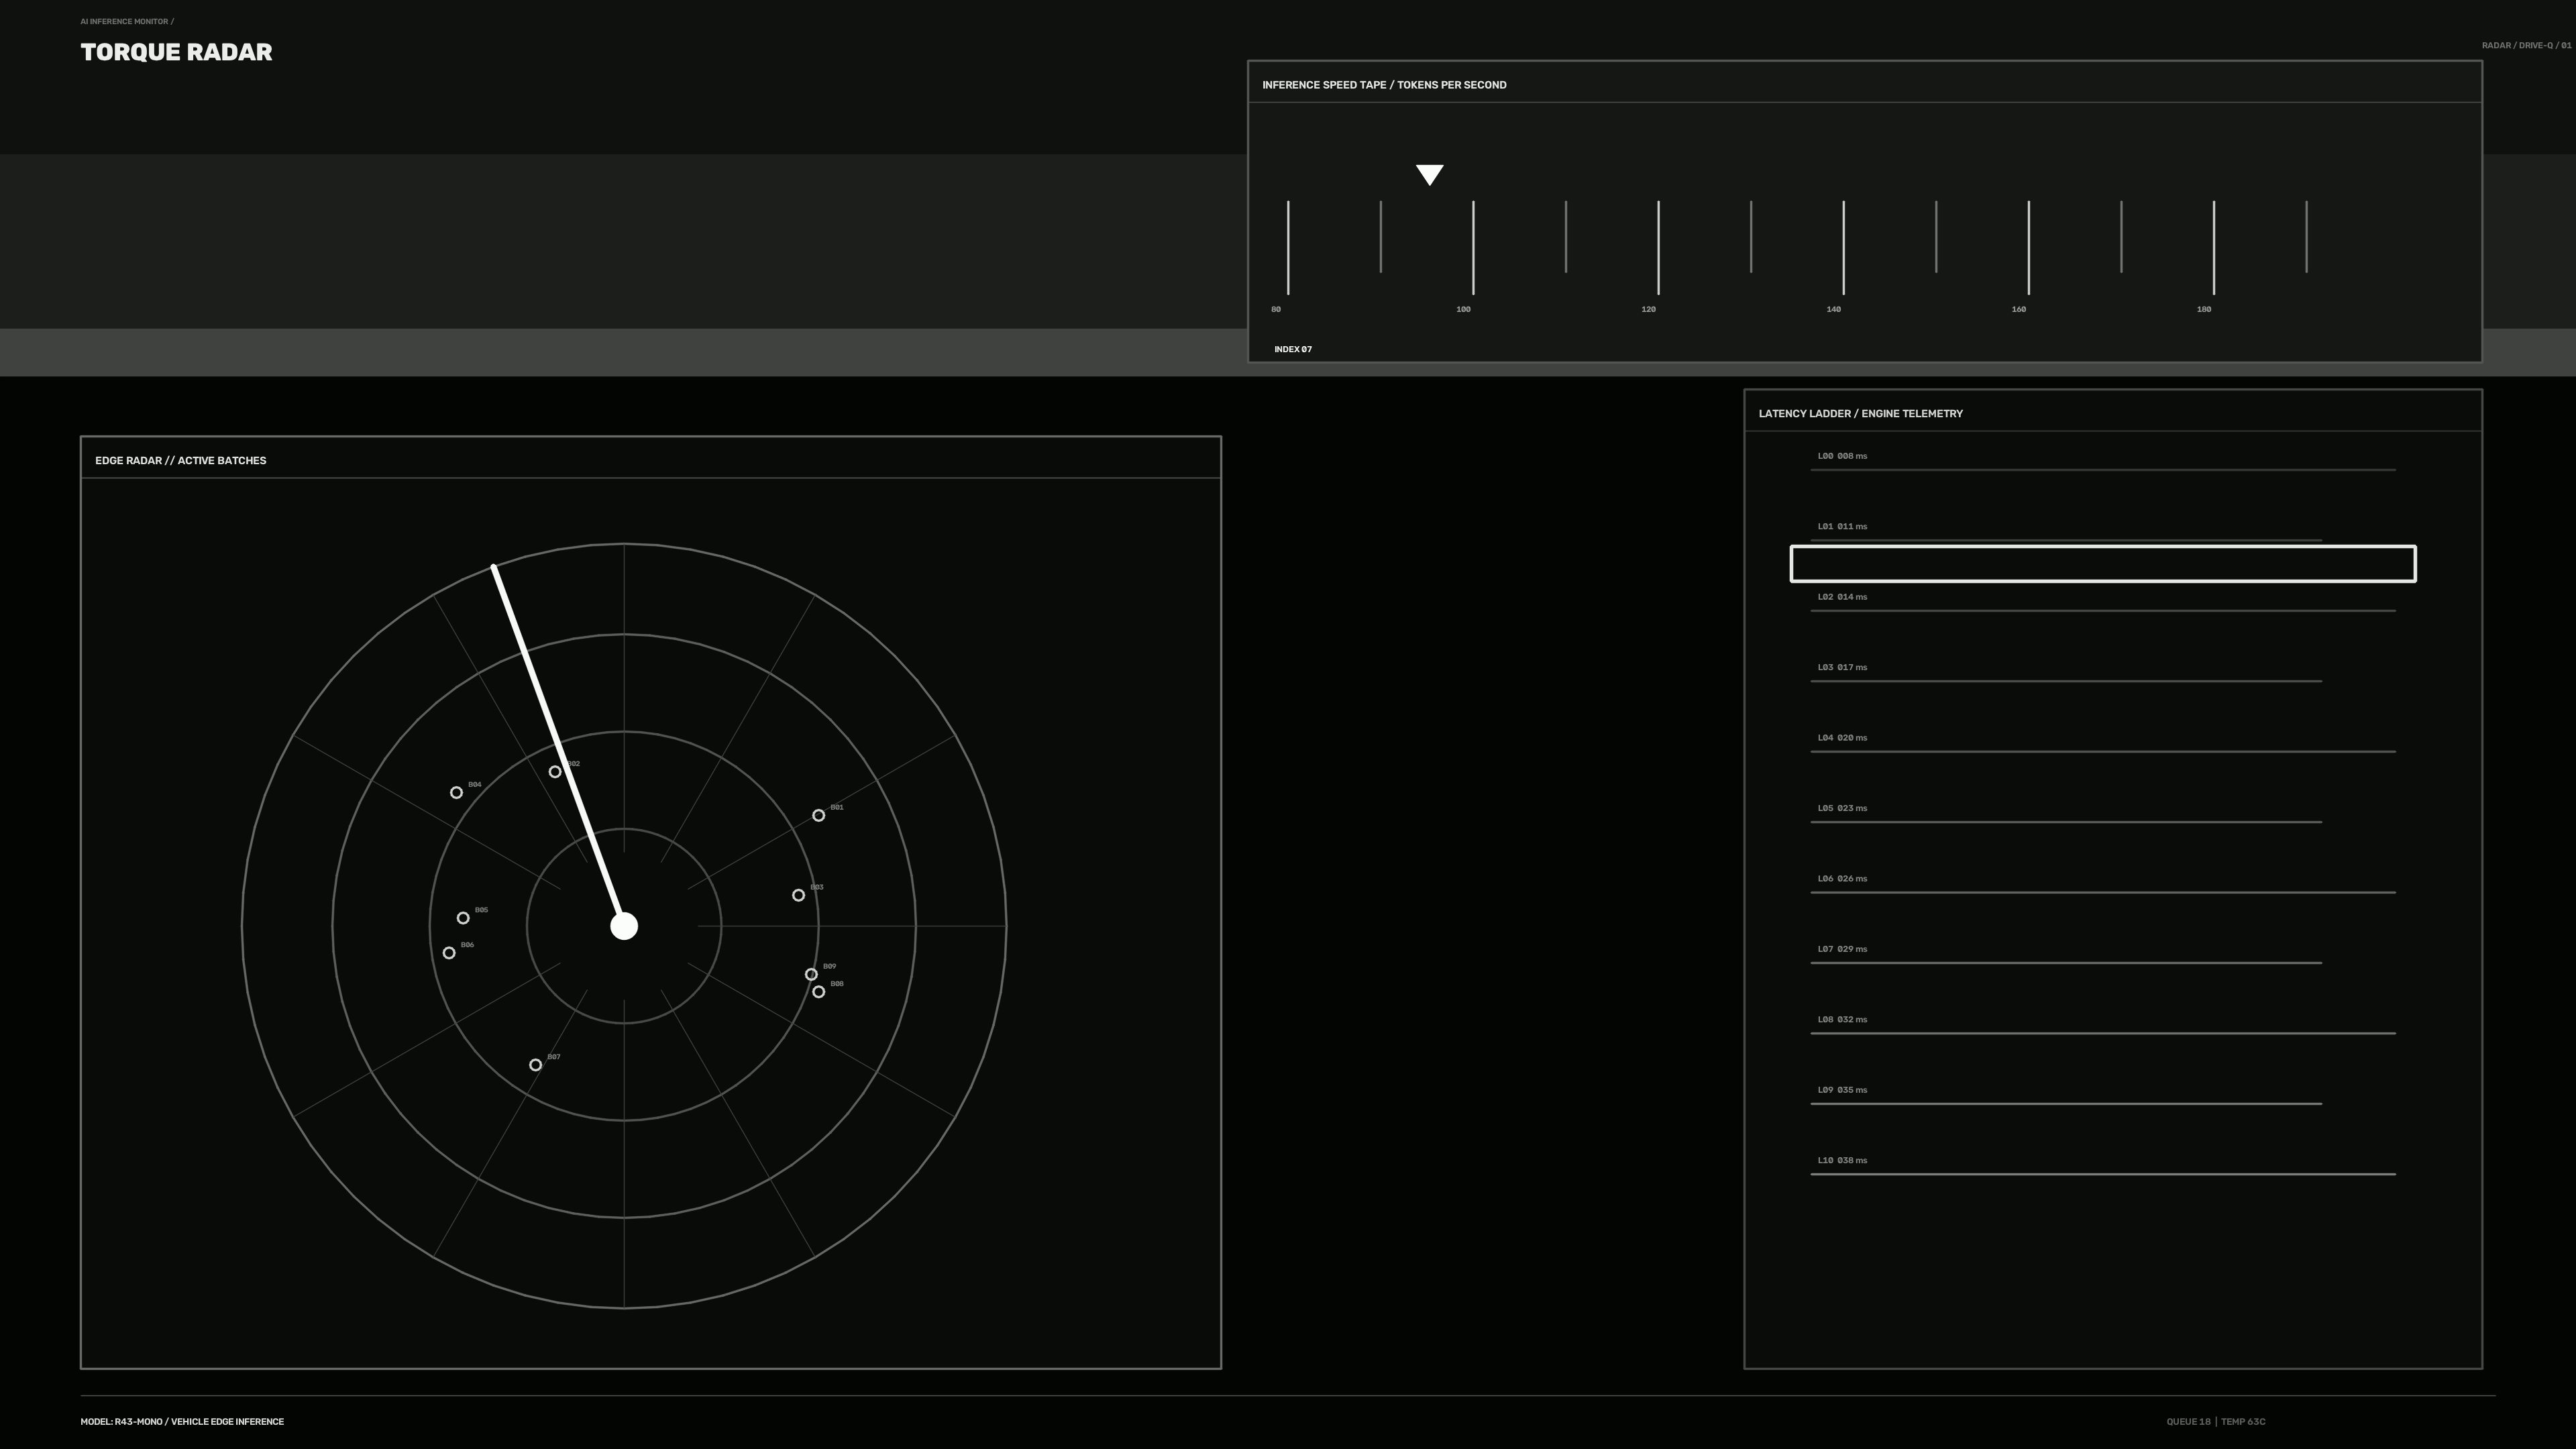2576x1449 pixels.
Task: Select batch marker B05 on radar
Action: [x=463, y=918]
